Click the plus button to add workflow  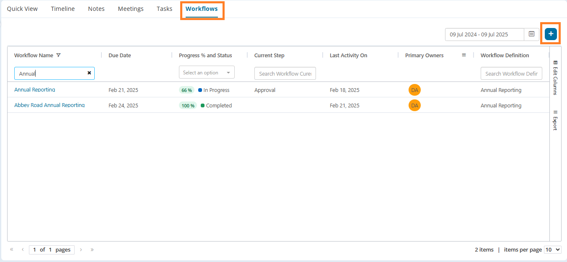(551, 34)
